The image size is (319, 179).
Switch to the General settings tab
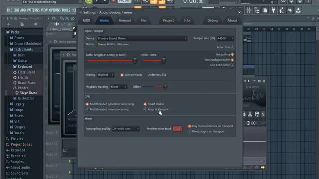click(x=125, y=20)
